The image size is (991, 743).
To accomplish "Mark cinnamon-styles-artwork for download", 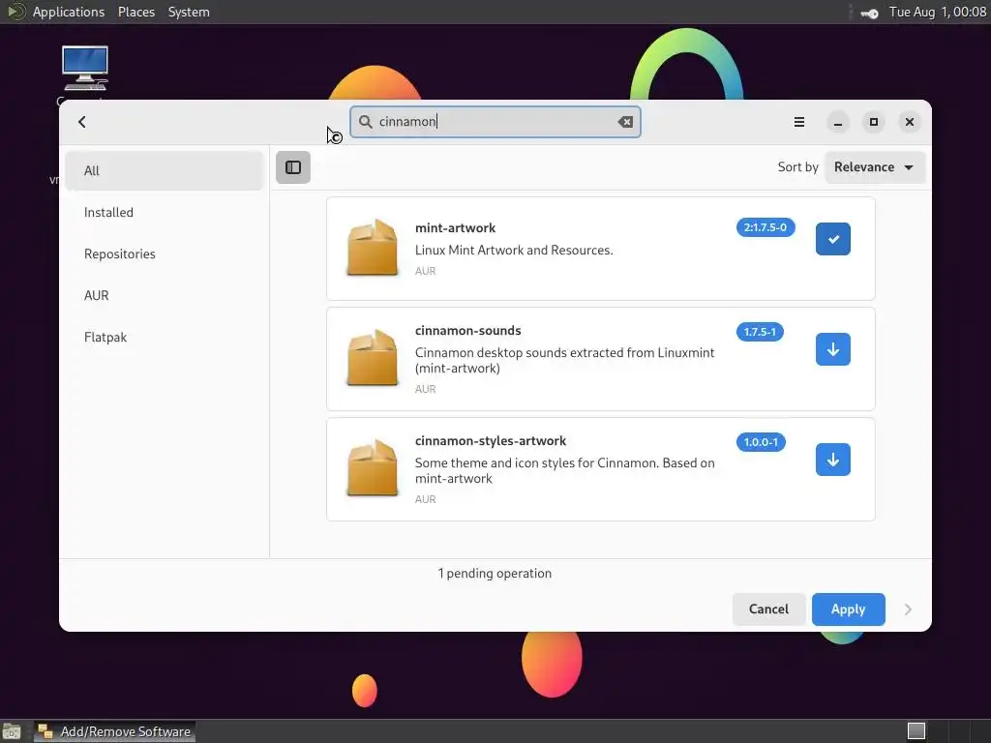I will [x=833, y=460].
